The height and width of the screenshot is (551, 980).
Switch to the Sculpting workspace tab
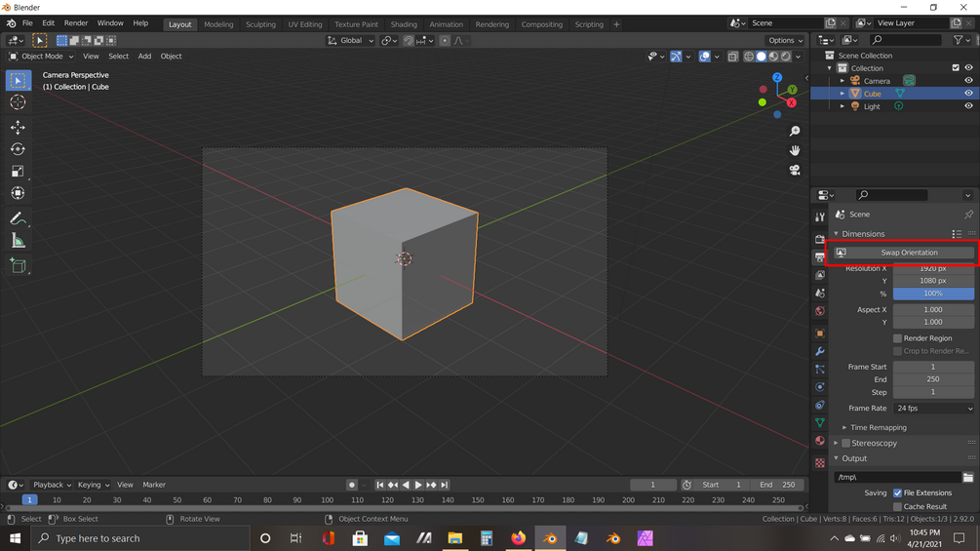click(260, 24)
